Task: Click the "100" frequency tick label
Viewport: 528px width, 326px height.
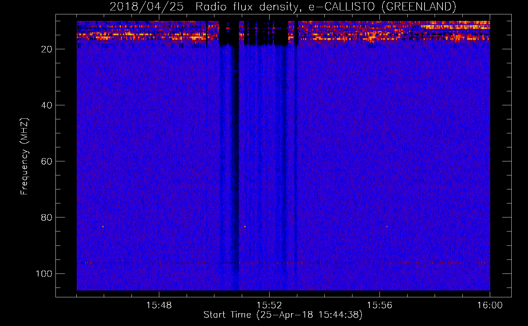Action: coord(44,274)
